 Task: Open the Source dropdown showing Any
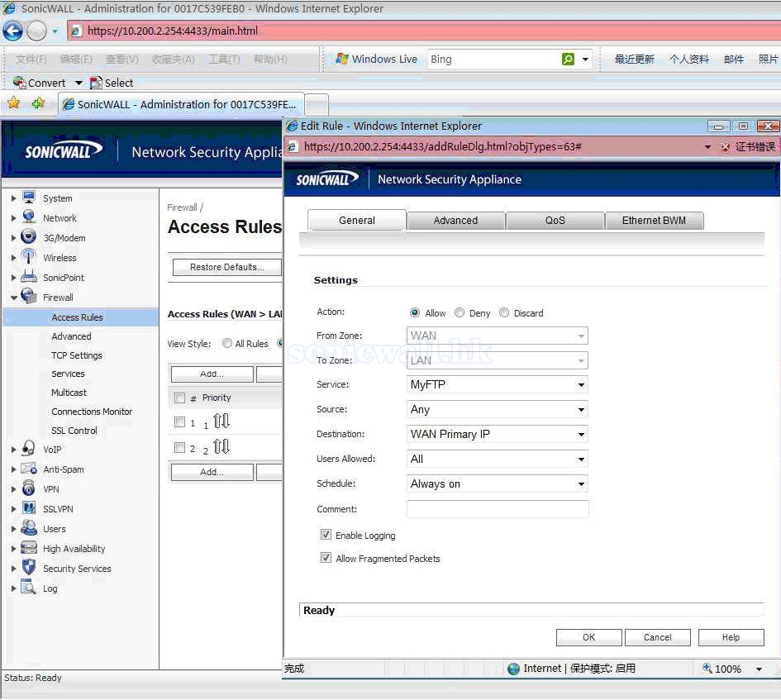point(497,410)
